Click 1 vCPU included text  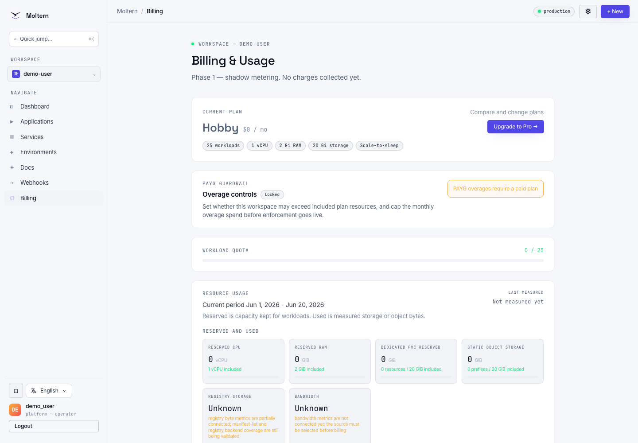(225, 369)
